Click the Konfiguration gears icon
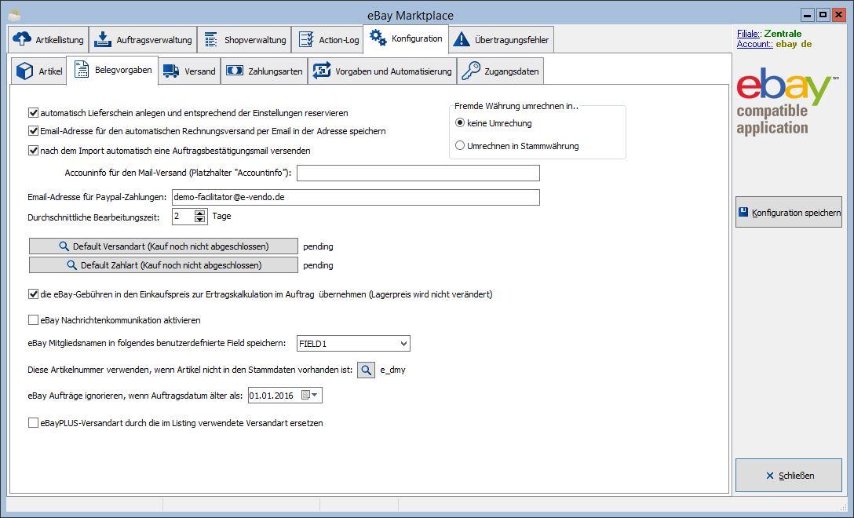The height and width of the screenshot is (518, 854). click(378, 38)
